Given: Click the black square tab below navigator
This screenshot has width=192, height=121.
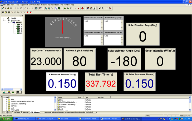Looking at the screenshot, I should point(18,92).
